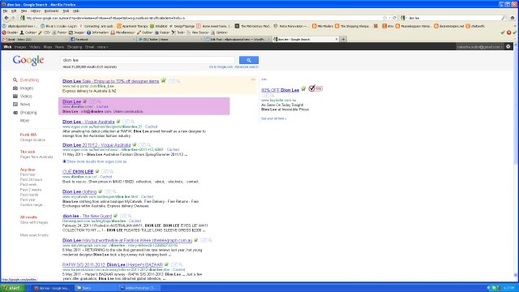This screenshot has height=292, width=519.
Task: Open a new tab with plus button
Action: pyautogui.click(x=343, y=39)
